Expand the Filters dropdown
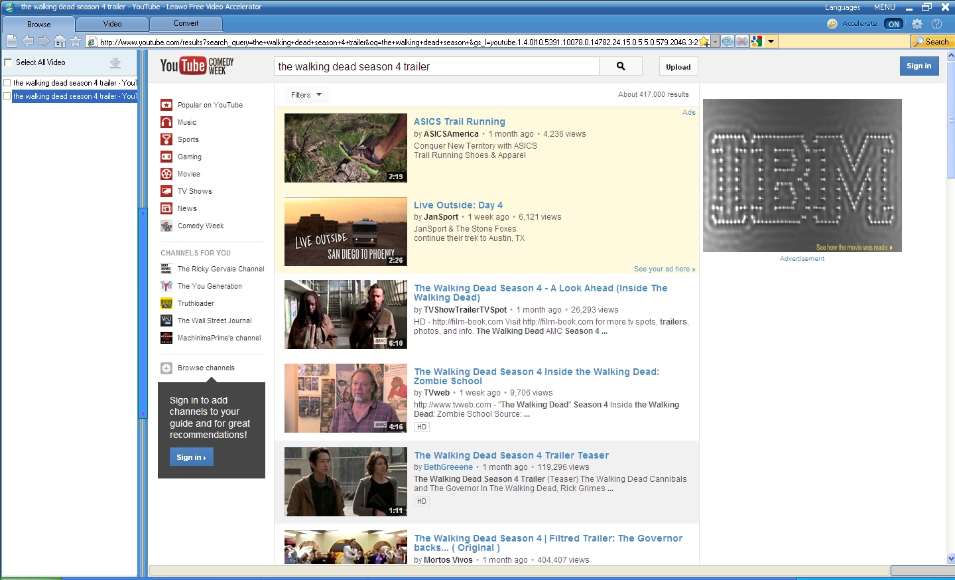 (306, 95)
